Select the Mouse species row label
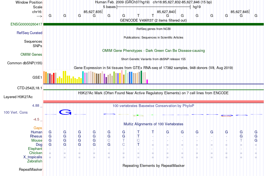 point(37,141)
